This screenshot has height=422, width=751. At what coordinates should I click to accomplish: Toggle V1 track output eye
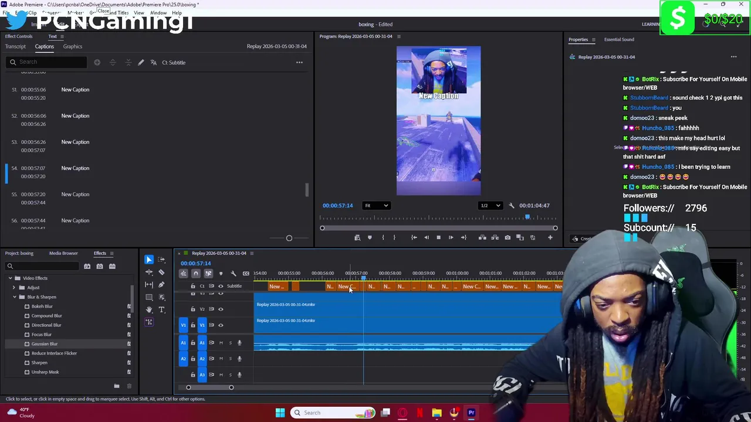(221, 325)
